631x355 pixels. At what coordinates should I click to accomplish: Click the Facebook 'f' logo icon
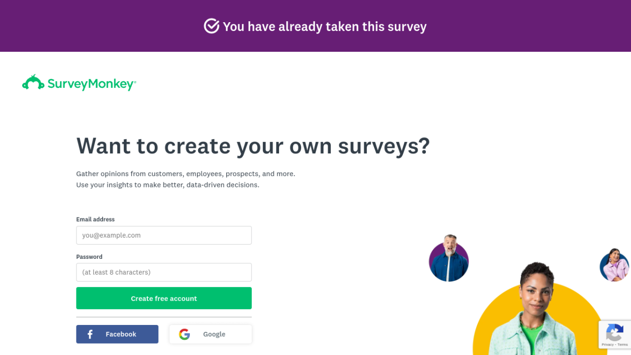pos(90,334)
